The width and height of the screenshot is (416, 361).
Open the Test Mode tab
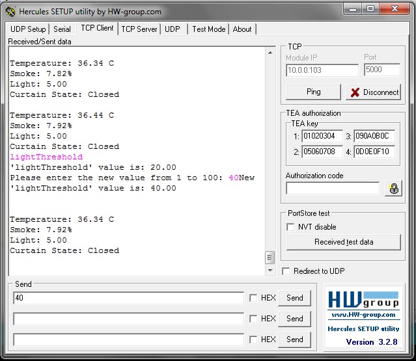click(208, 29)
